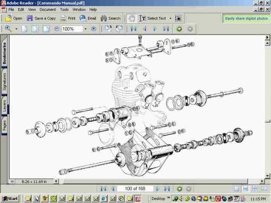Open the Pages navigation tab
Screen dimensions: 271x203
(4, 125)
